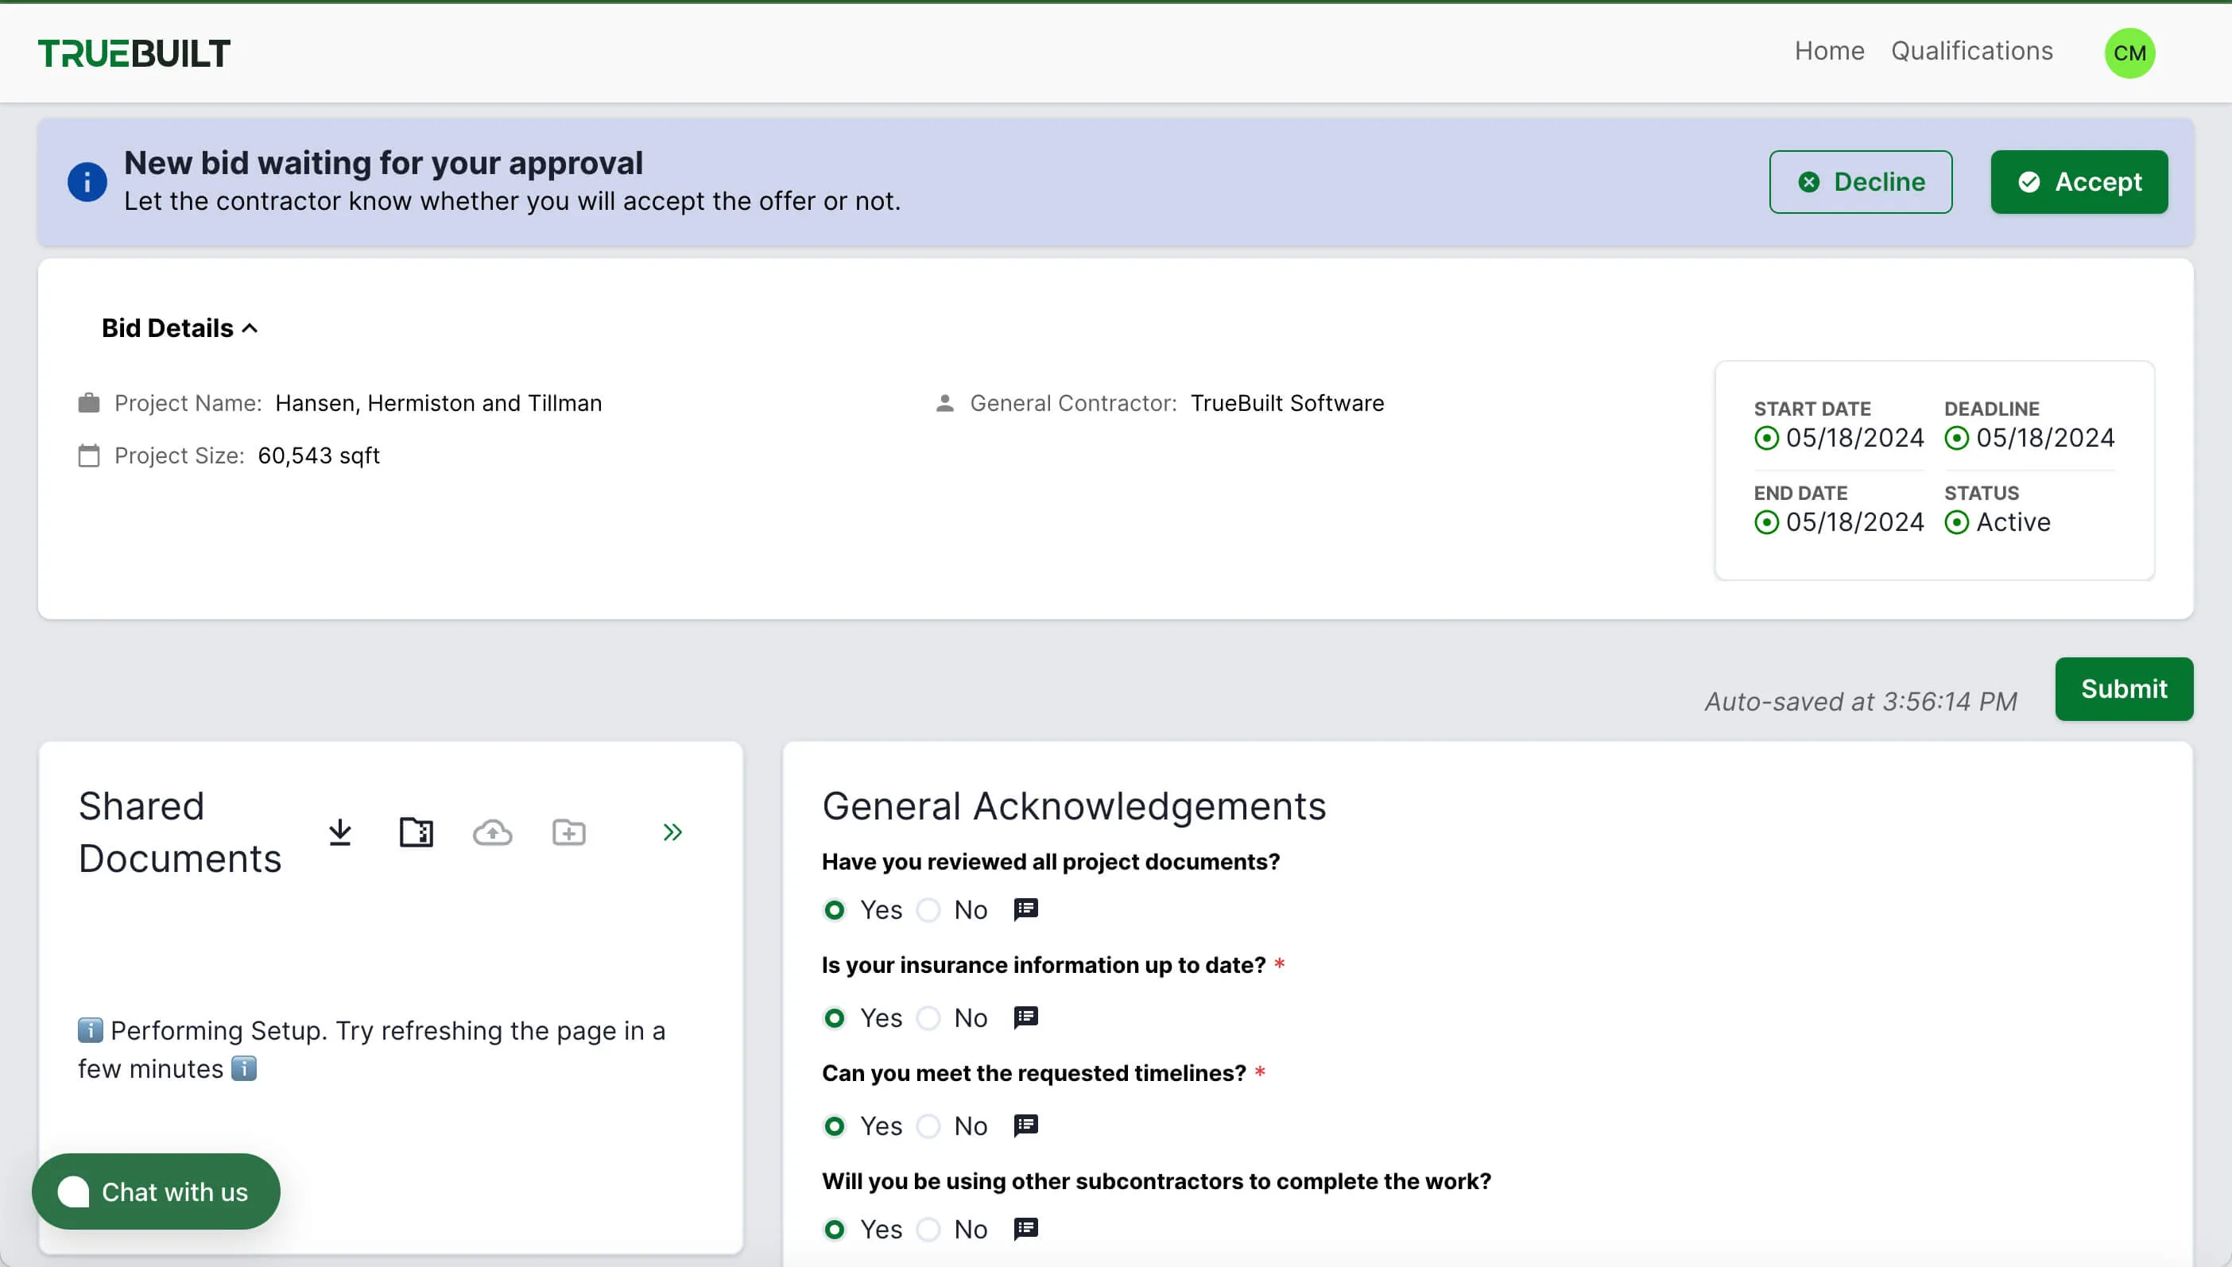Open the Chat with us widget
This screenshot has height=1267, width=2232.
pos(156,1191)
